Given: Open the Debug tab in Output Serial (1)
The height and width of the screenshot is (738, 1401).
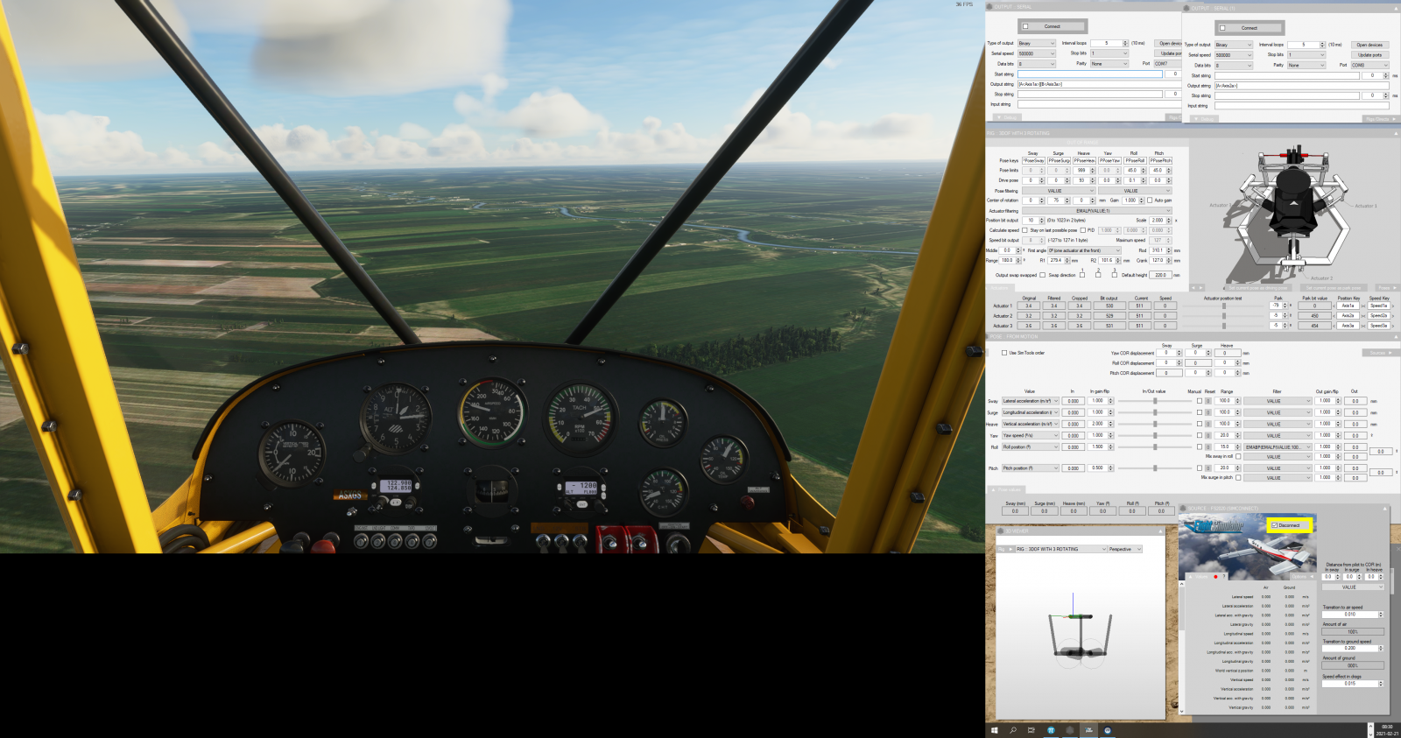Looking at the screenshot, I should (x=1203, y=119).
